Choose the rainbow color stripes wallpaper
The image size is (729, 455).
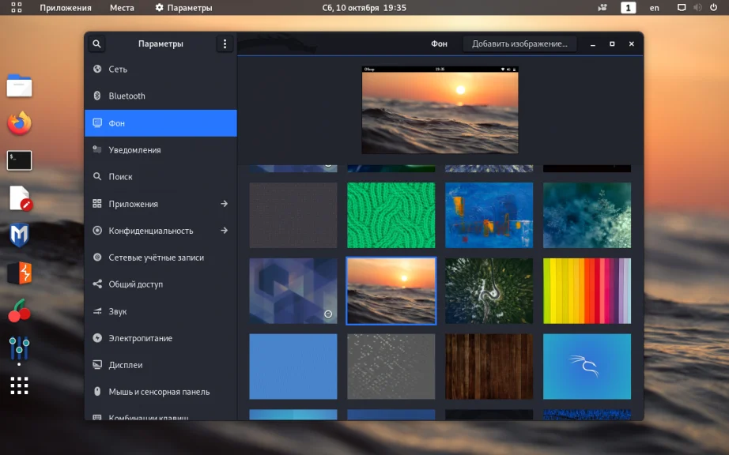point(587,291)
